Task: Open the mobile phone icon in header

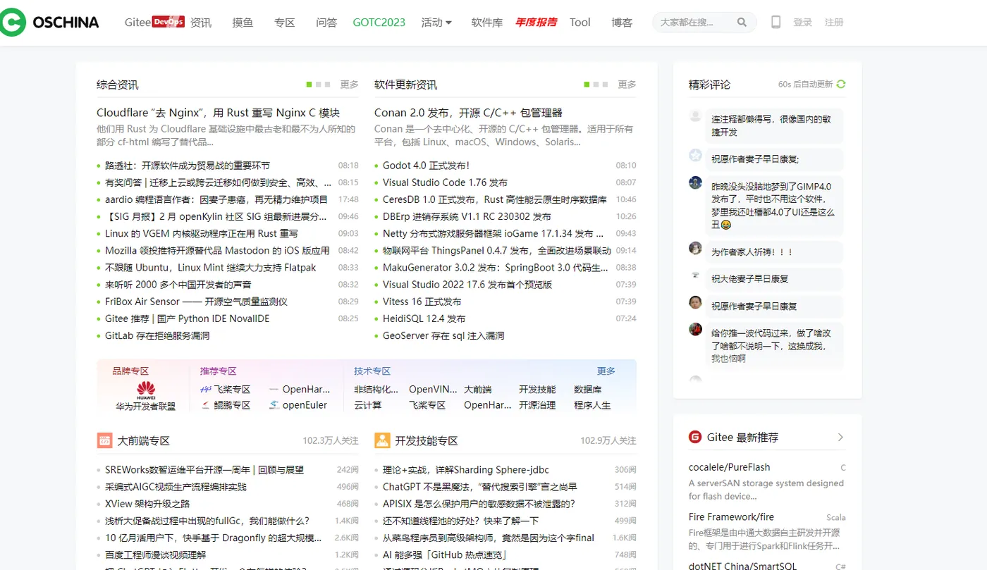Action: tap(775, 23)
